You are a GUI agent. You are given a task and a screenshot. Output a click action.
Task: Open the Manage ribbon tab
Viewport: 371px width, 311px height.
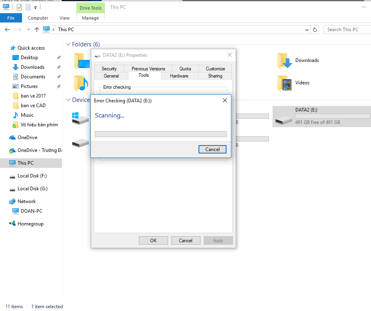(x=90, y=18)
